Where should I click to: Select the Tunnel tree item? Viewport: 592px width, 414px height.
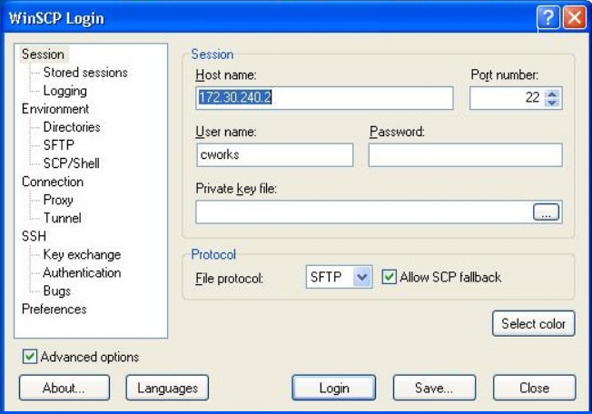62,218
